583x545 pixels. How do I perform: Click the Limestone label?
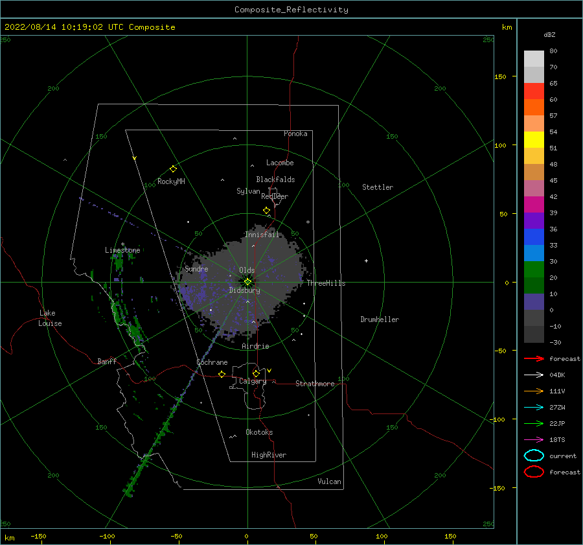point(122,250)
